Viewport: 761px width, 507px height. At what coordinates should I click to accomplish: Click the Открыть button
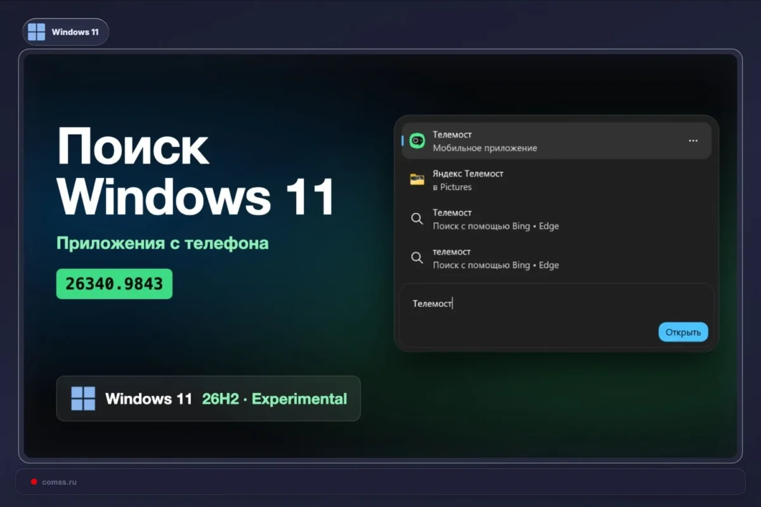point(683,332)
